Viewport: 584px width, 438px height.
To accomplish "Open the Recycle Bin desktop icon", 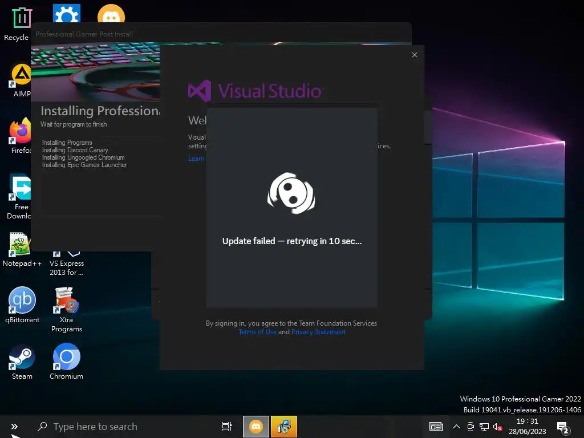I will (x=22, y=18).
